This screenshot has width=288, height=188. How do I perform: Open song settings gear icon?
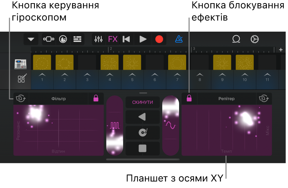255,39
